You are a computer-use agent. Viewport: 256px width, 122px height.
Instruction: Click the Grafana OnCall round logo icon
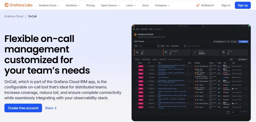pyautogui.click(x=135, y=35)
